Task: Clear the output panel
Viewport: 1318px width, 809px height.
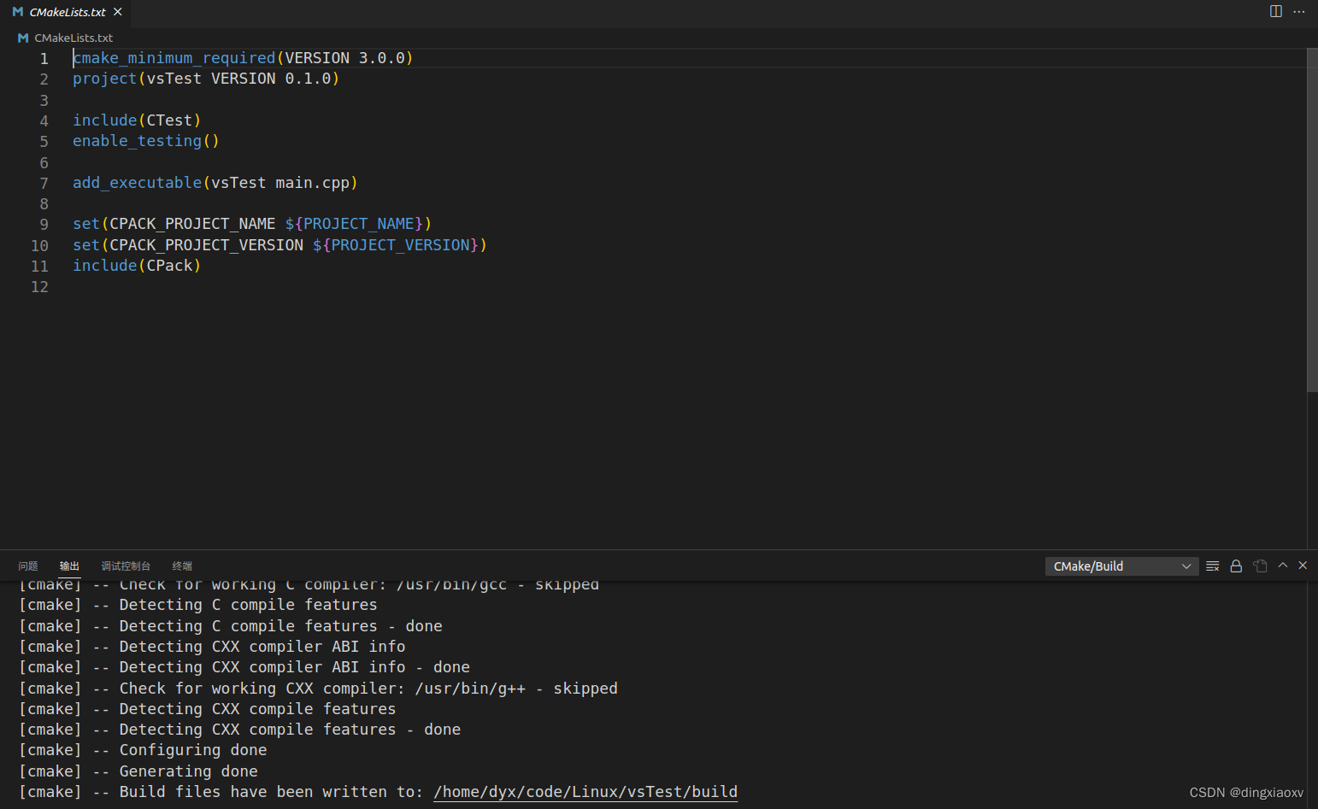Action: click(1212, 566)
